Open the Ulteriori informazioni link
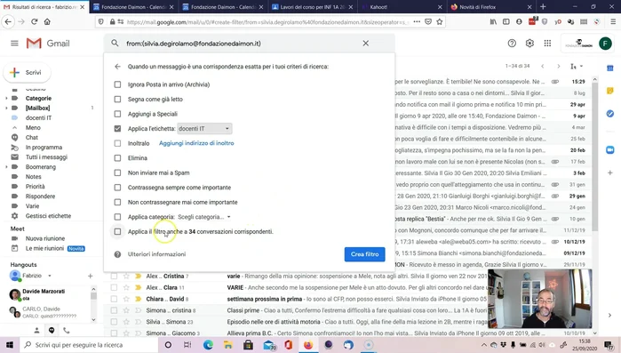This screenshot has width=621, height=353. pyautogui.click(x=156, y=254)
